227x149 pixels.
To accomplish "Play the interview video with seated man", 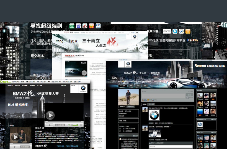I will (15, 137).
